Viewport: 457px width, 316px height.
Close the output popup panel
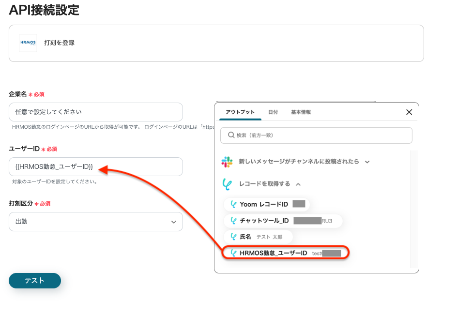[x=409, y=112]
